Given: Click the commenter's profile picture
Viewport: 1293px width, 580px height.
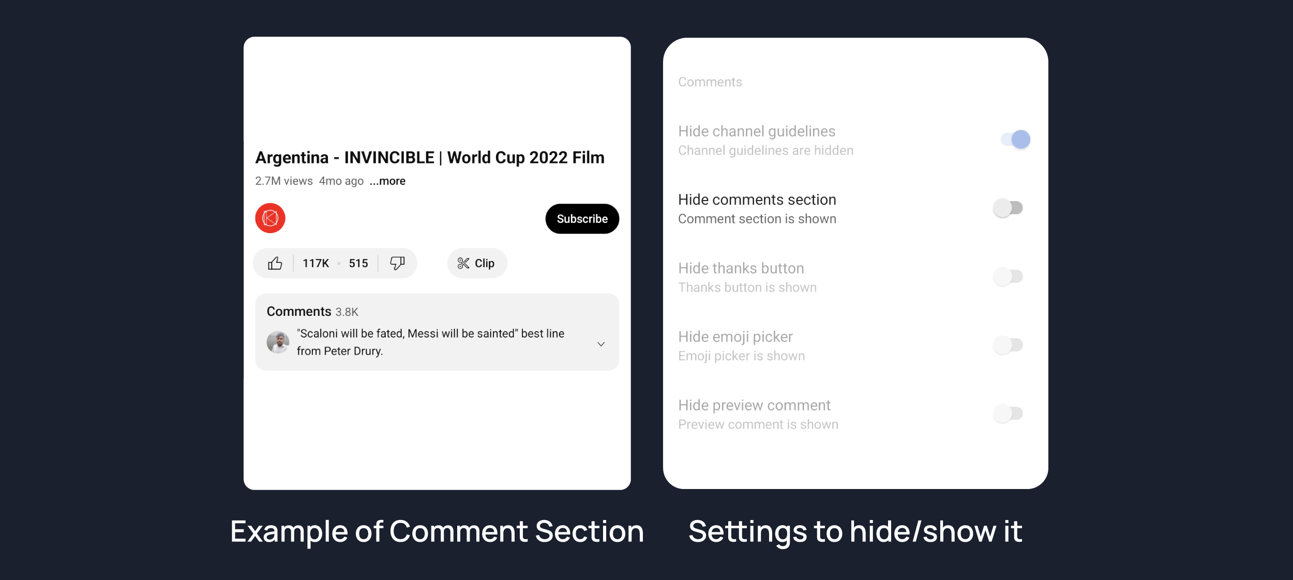Looking at the screenshot, I should pos(278,342).
